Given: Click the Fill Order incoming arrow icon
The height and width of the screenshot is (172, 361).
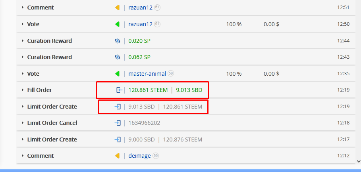Looking at the screenshot, I should click(x=119, y=90).
